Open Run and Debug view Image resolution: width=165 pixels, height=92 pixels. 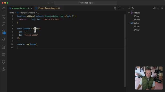tap(3, 39)
